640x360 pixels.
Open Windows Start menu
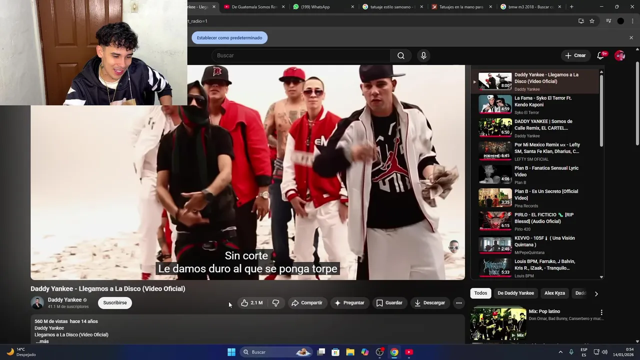[x=231, y=352]
